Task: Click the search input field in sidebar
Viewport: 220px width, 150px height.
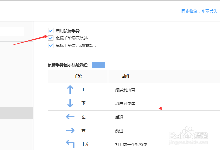Action: (x=12, y=31)
